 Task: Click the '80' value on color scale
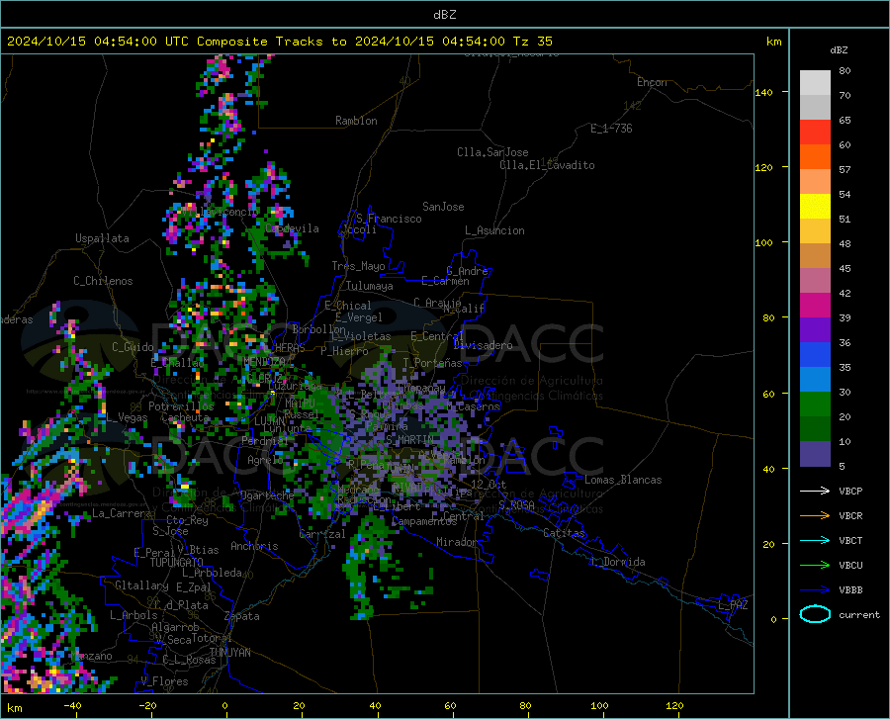[x=845, y=71]
